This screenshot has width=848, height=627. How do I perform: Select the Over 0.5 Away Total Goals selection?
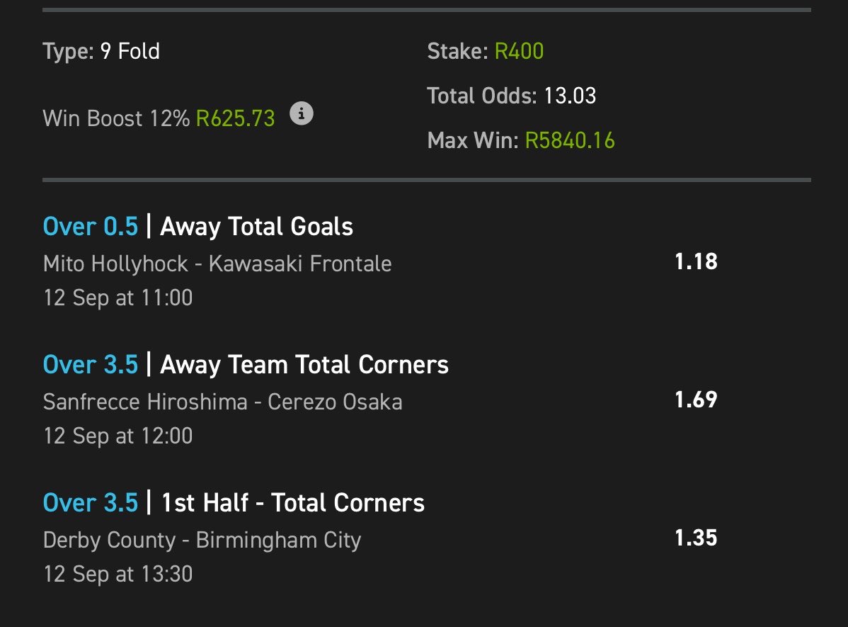[x=198, y=226]
